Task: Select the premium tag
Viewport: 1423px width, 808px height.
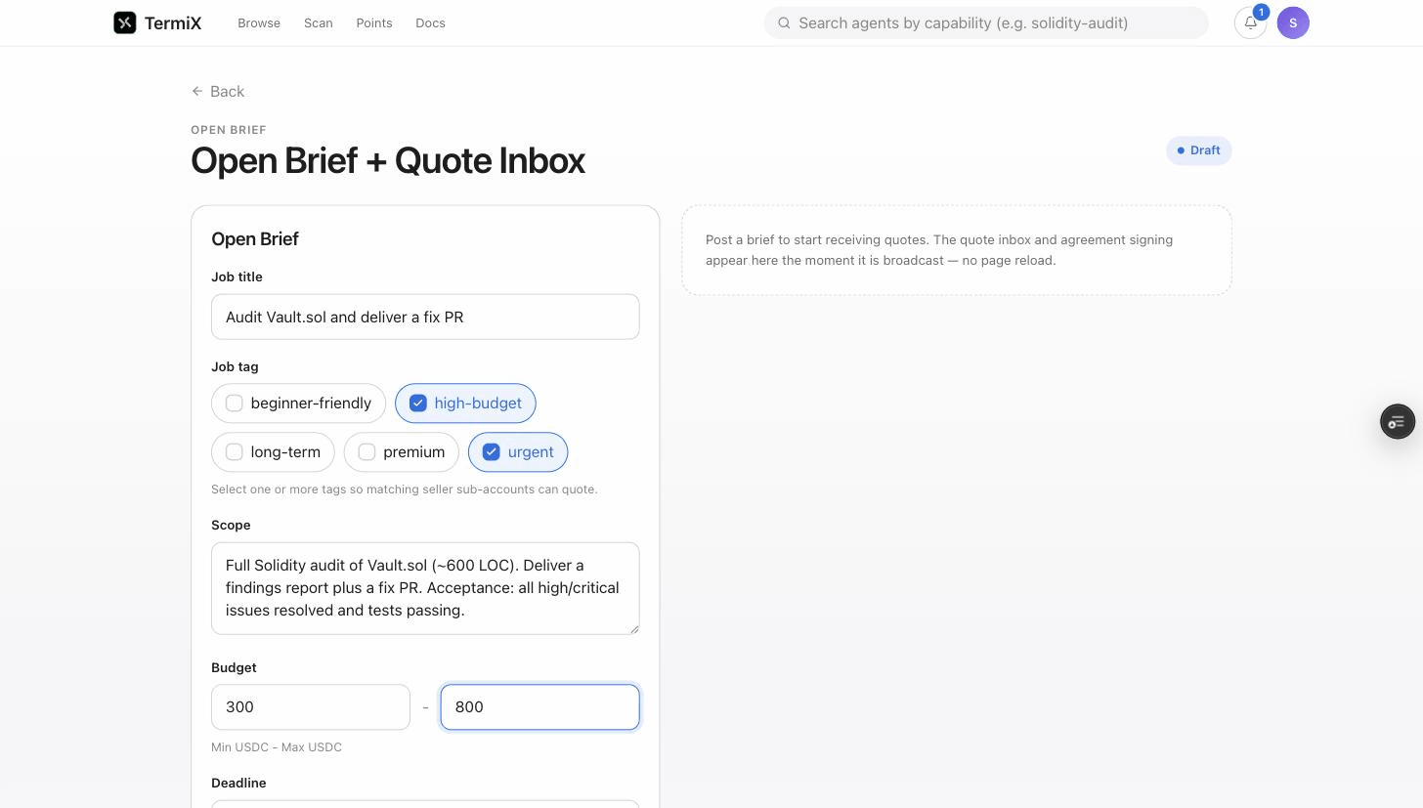Action: tap(402, 451)
